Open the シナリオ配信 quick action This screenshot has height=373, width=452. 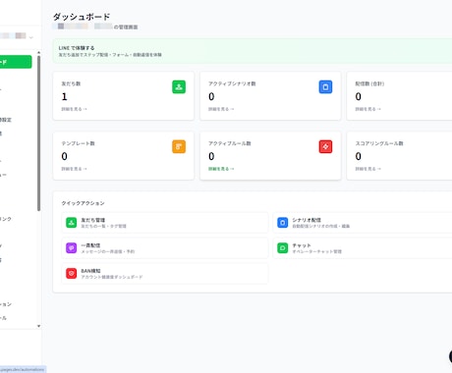[363, 223]
